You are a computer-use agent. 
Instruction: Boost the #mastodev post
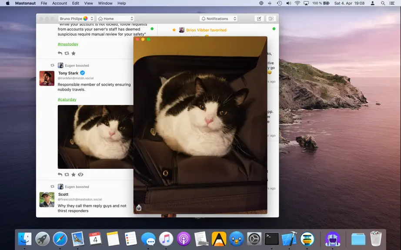(67, 53)
